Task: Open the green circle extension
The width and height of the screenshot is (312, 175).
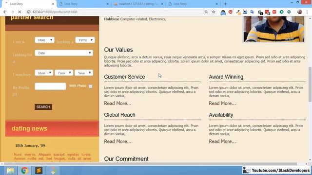Action: [282, 12]
